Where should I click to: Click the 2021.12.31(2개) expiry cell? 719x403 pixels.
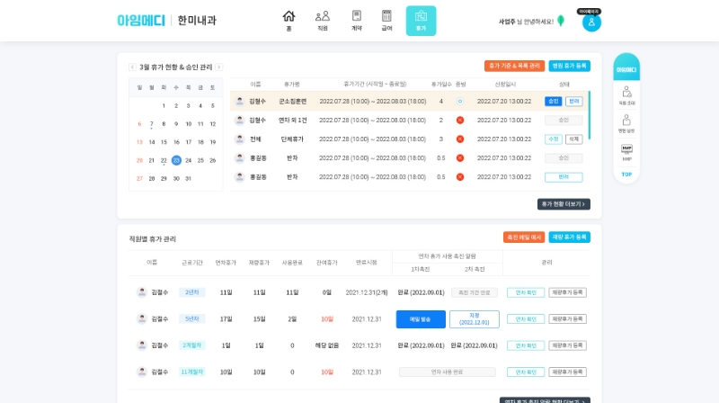(367, 292)
